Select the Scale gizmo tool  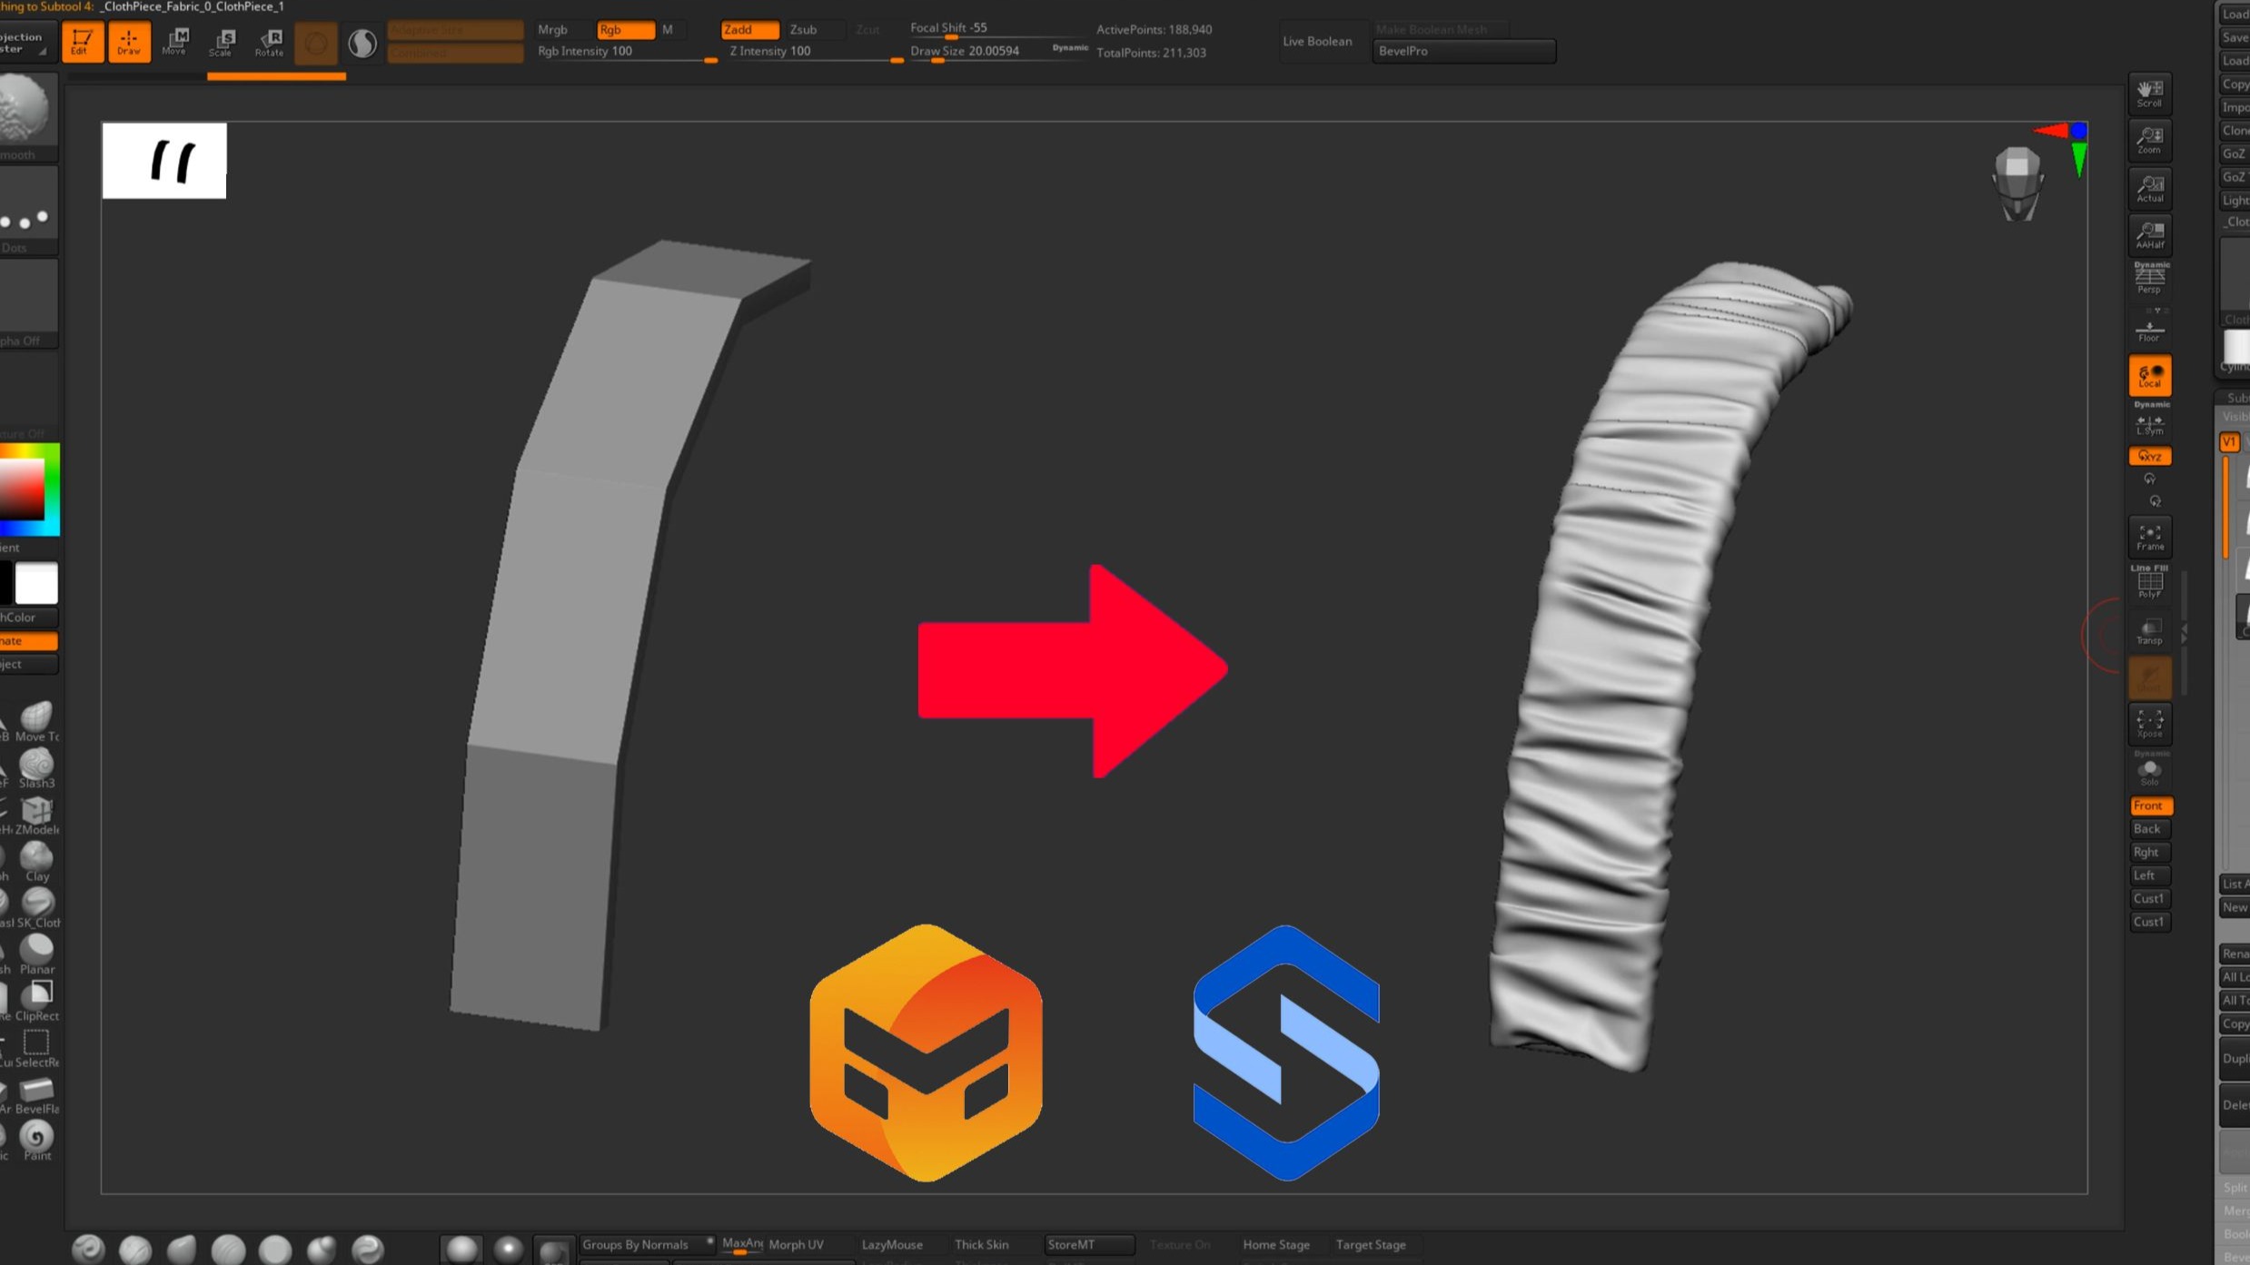click(222, 42)
